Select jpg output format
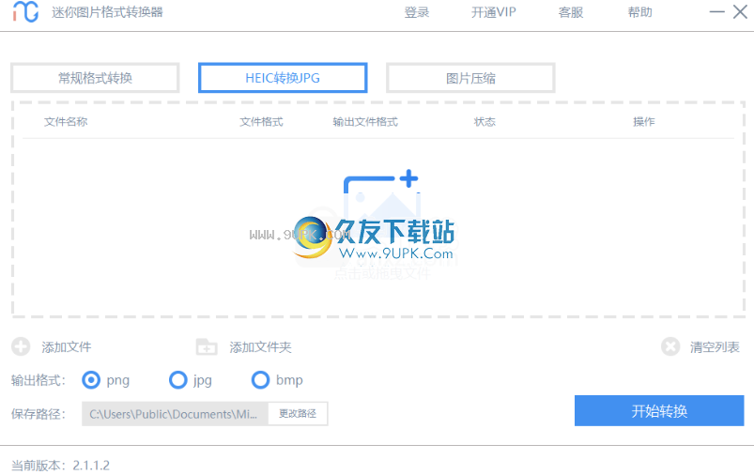Screen dimensions: 754x475 click(x=177, y=380)
